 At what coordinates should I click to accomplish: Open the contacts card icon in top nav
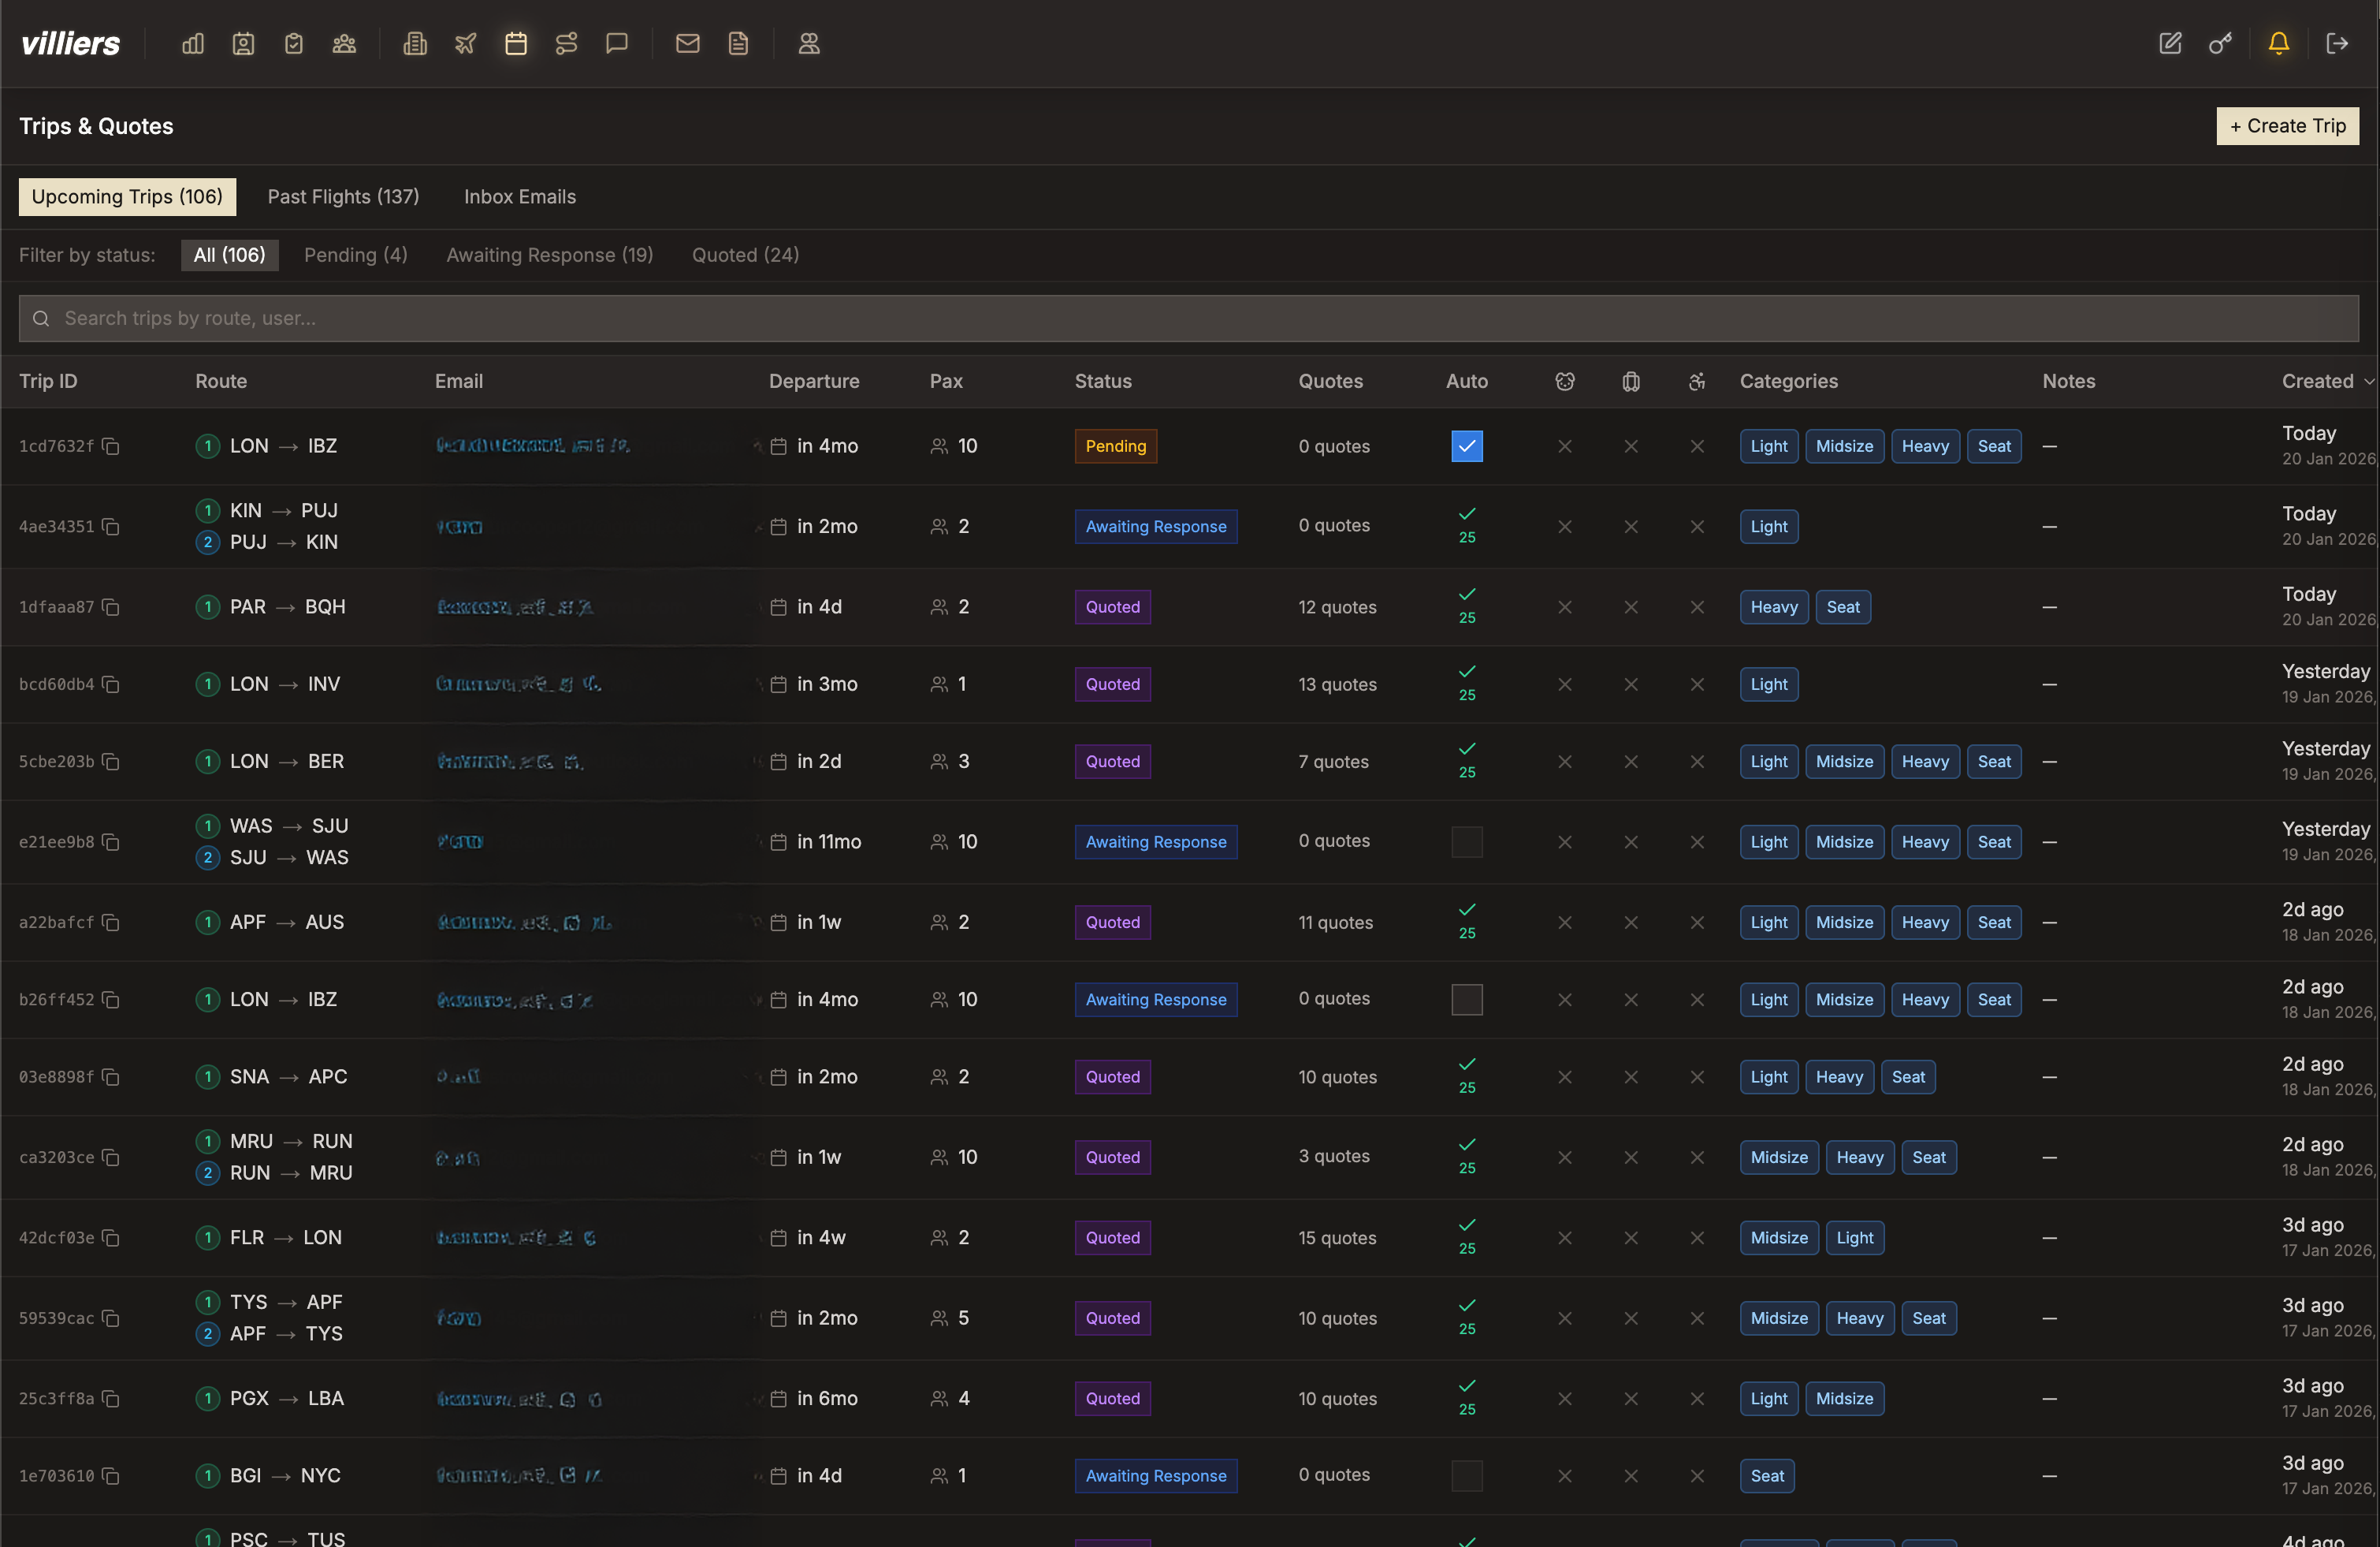point(243,43)
